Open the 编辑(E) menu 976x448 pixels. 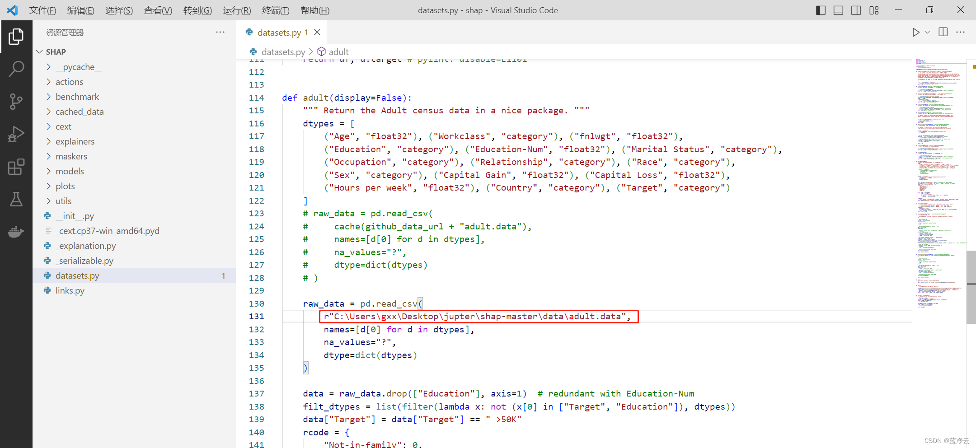coord(81,10)
